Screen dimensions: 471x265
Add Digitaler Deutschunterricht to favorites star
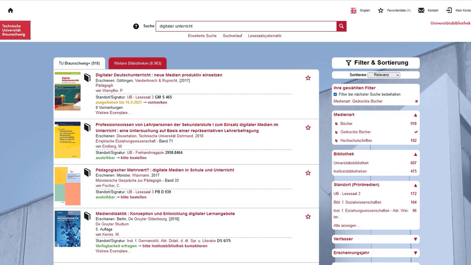coord(308,78)
